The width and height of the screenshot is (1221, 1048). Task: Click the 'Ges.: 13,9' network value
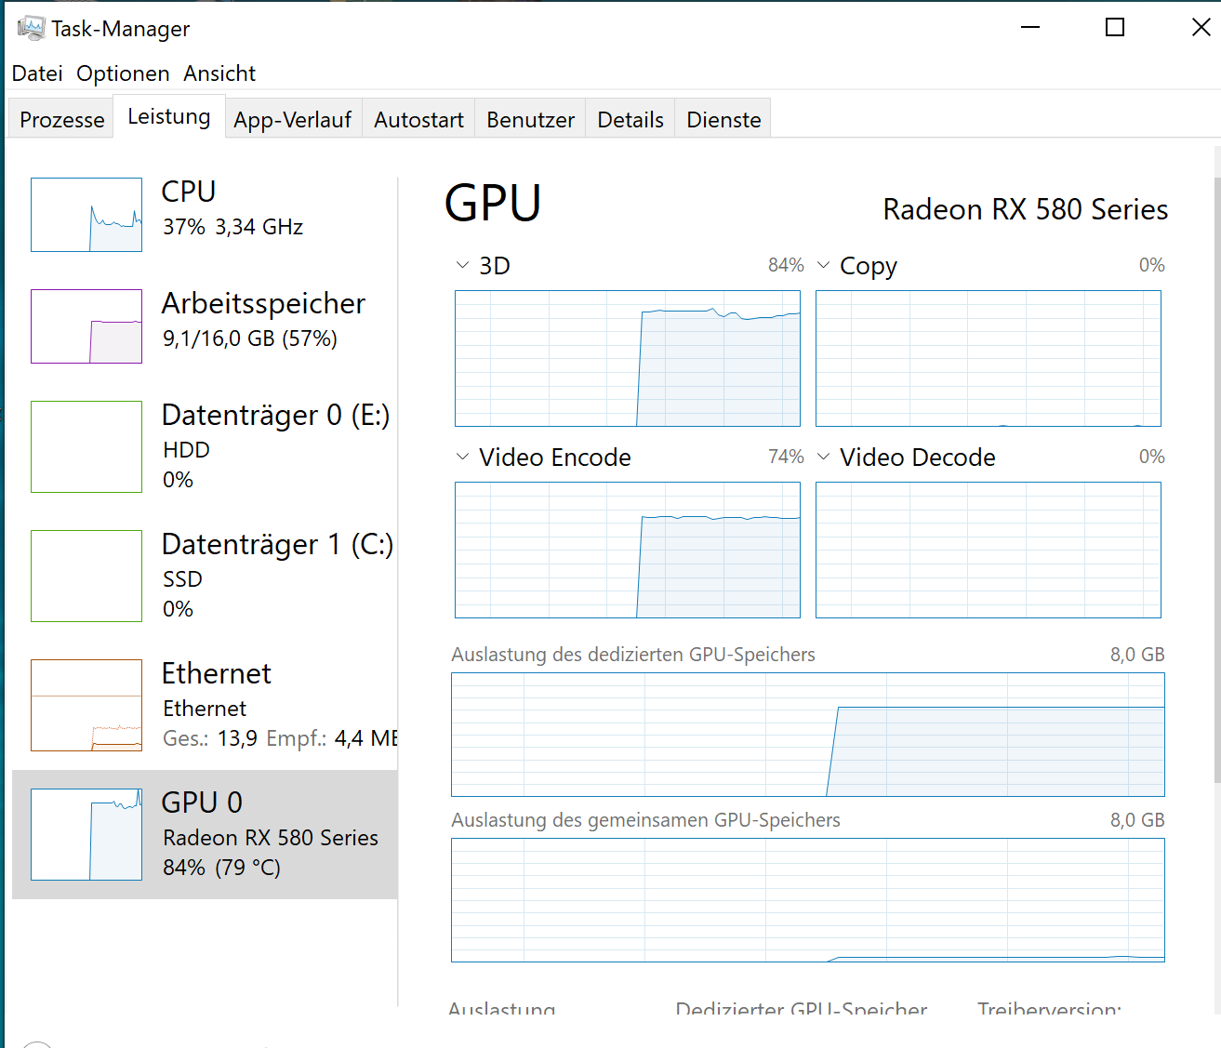[x=210, y=738]
